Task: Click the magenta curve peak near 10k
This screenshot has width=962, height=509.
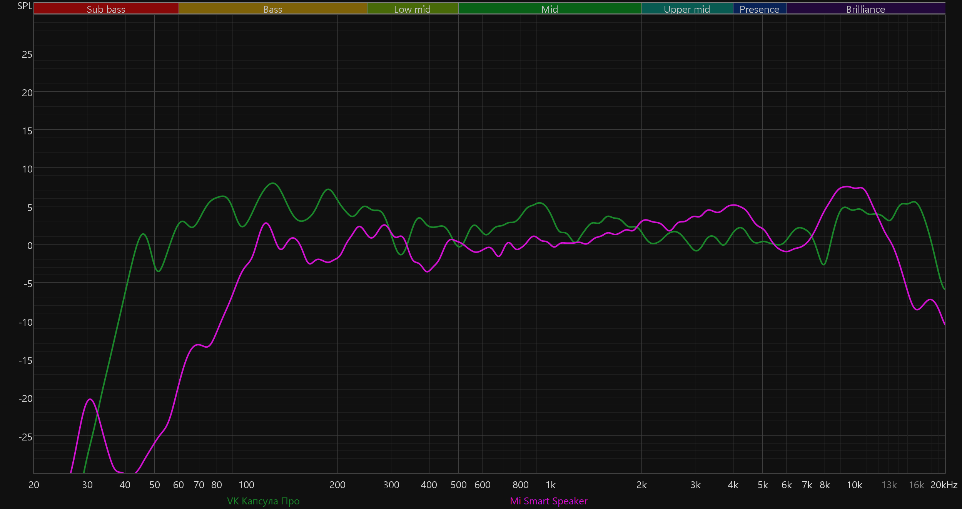Action: [x=847, y=186]
